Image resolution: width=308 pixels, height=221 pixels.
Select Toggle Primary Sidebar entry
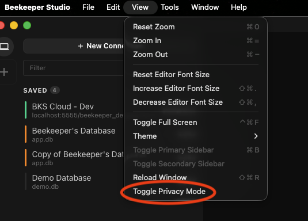(196, 150)
